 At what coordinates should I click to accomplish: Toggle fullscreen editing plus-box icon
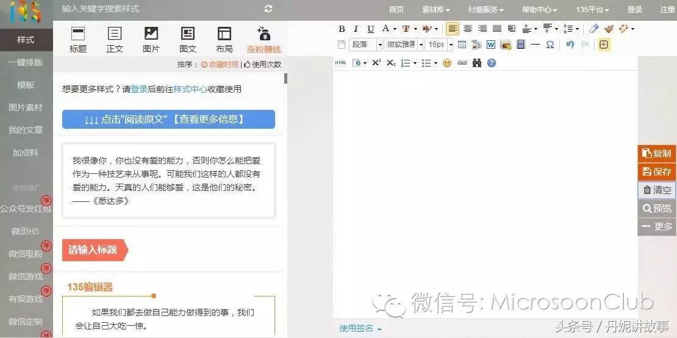[604, 45]
